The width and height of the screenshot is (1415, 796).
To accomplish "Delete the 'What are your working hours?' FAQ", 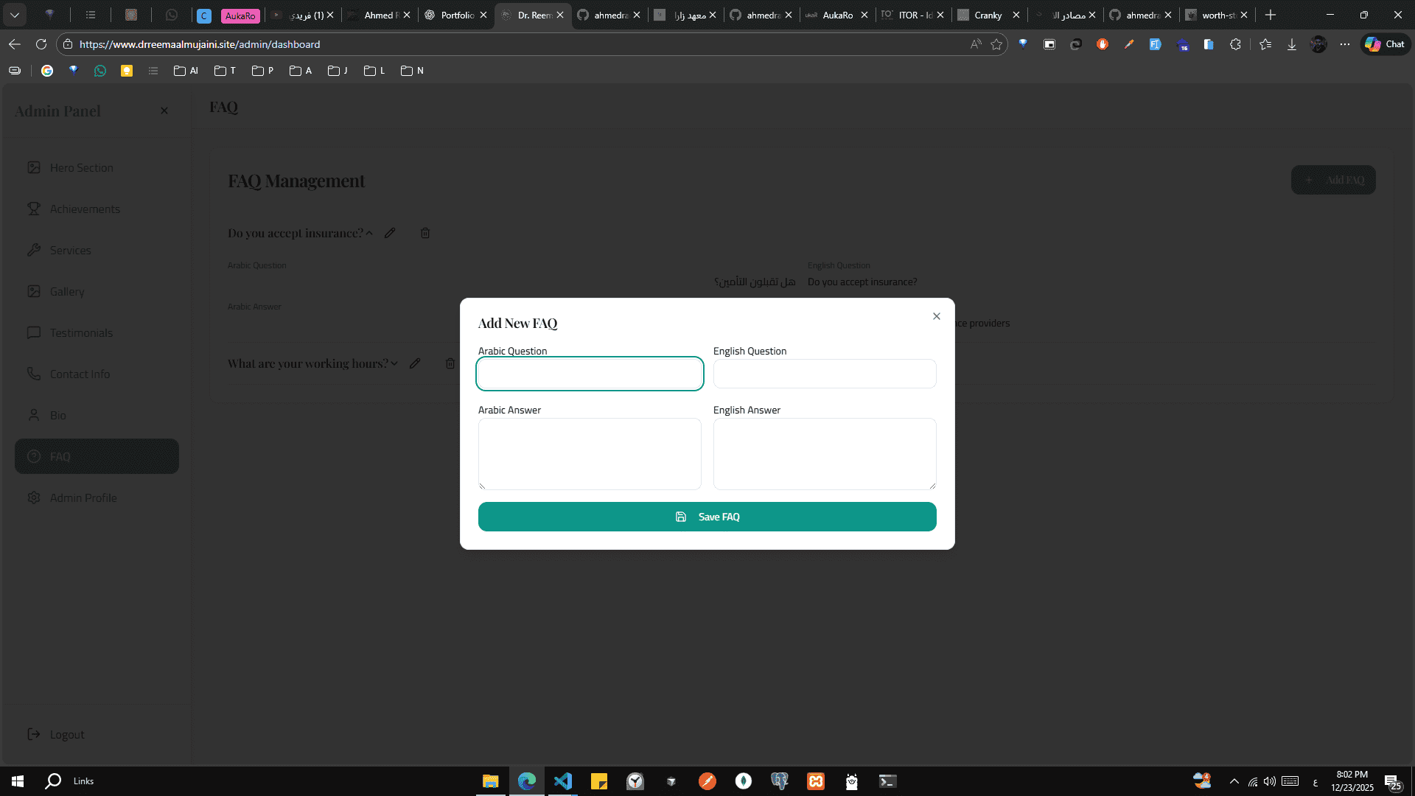I will (x=450, y=363).
